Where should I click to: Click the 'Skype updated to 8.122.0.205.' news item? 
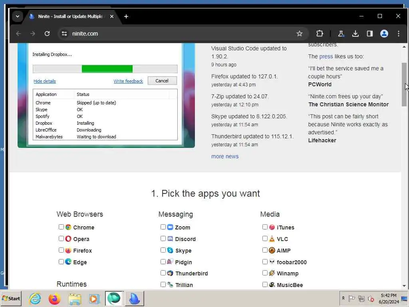click(249, 116)
